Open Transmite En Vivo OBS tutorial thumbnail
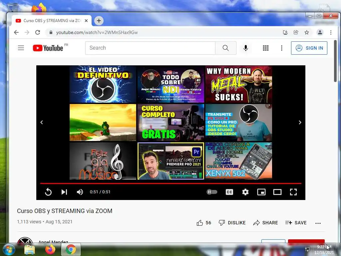This screenshot has width=341, height=256. [x=238, y=123]
